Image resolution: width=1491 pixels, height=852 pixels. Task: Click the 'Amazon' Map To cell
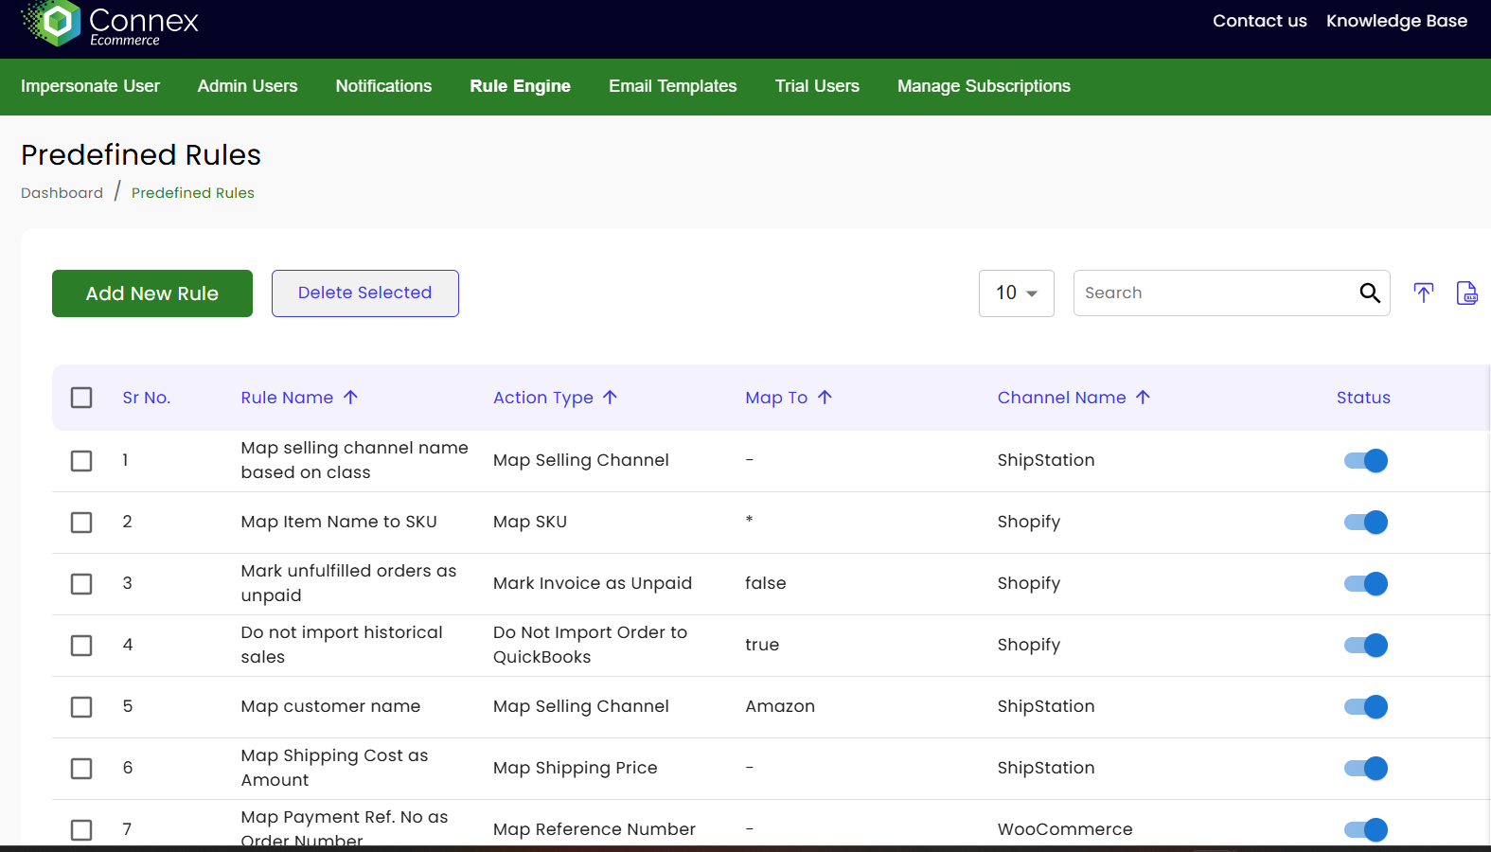[780, 706]
